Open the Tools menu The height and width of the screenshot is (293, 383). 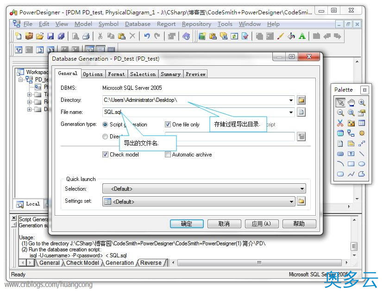225,24
